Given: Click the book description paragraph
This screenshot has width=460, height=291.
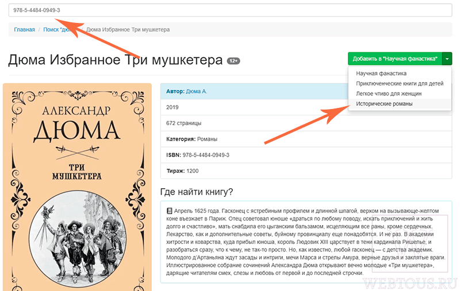Looking at the screenshot, I should tap(306, 242).
